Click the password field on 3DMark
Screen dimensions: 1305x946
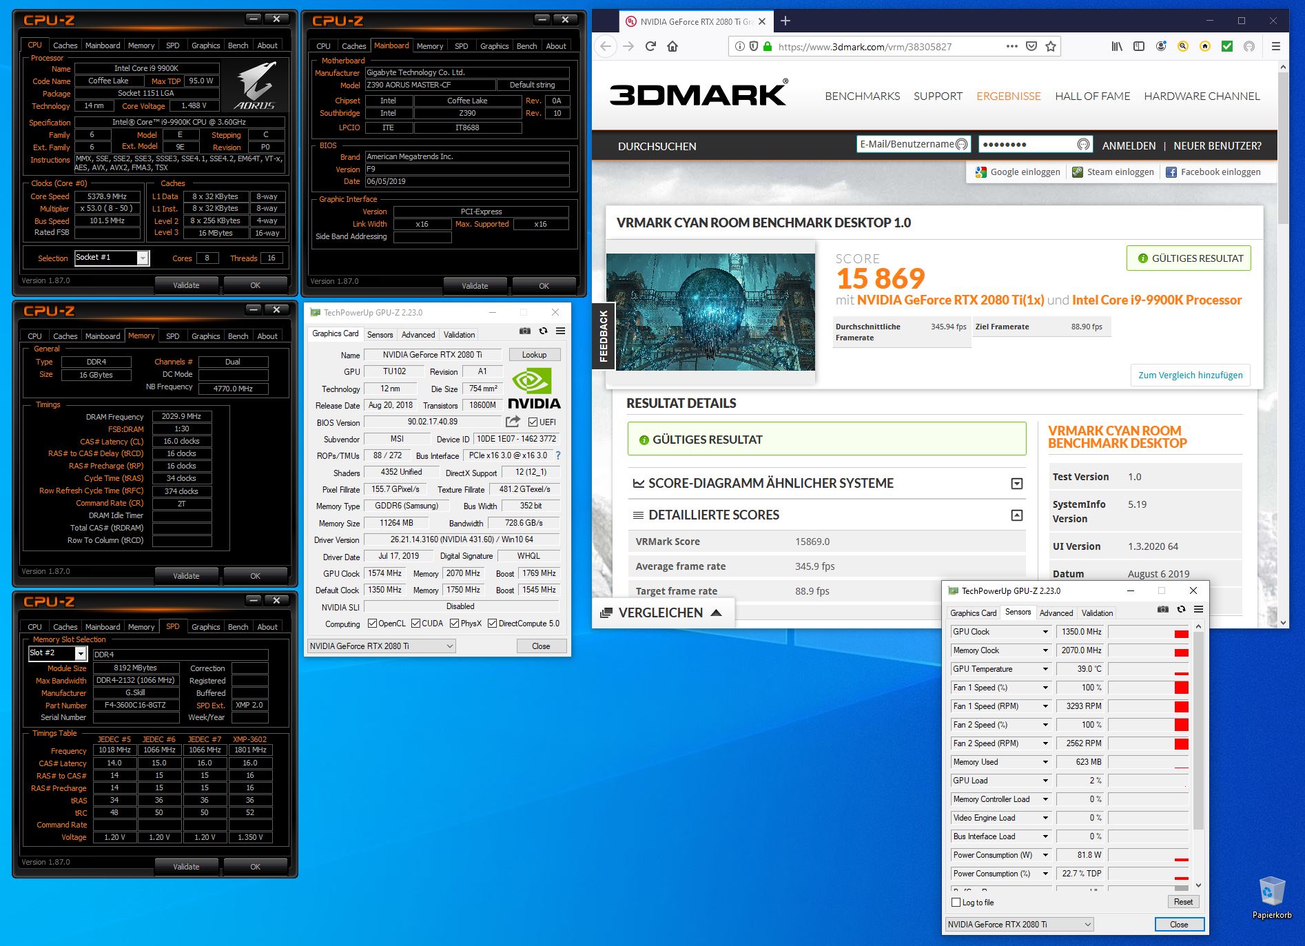[1034, 144]
